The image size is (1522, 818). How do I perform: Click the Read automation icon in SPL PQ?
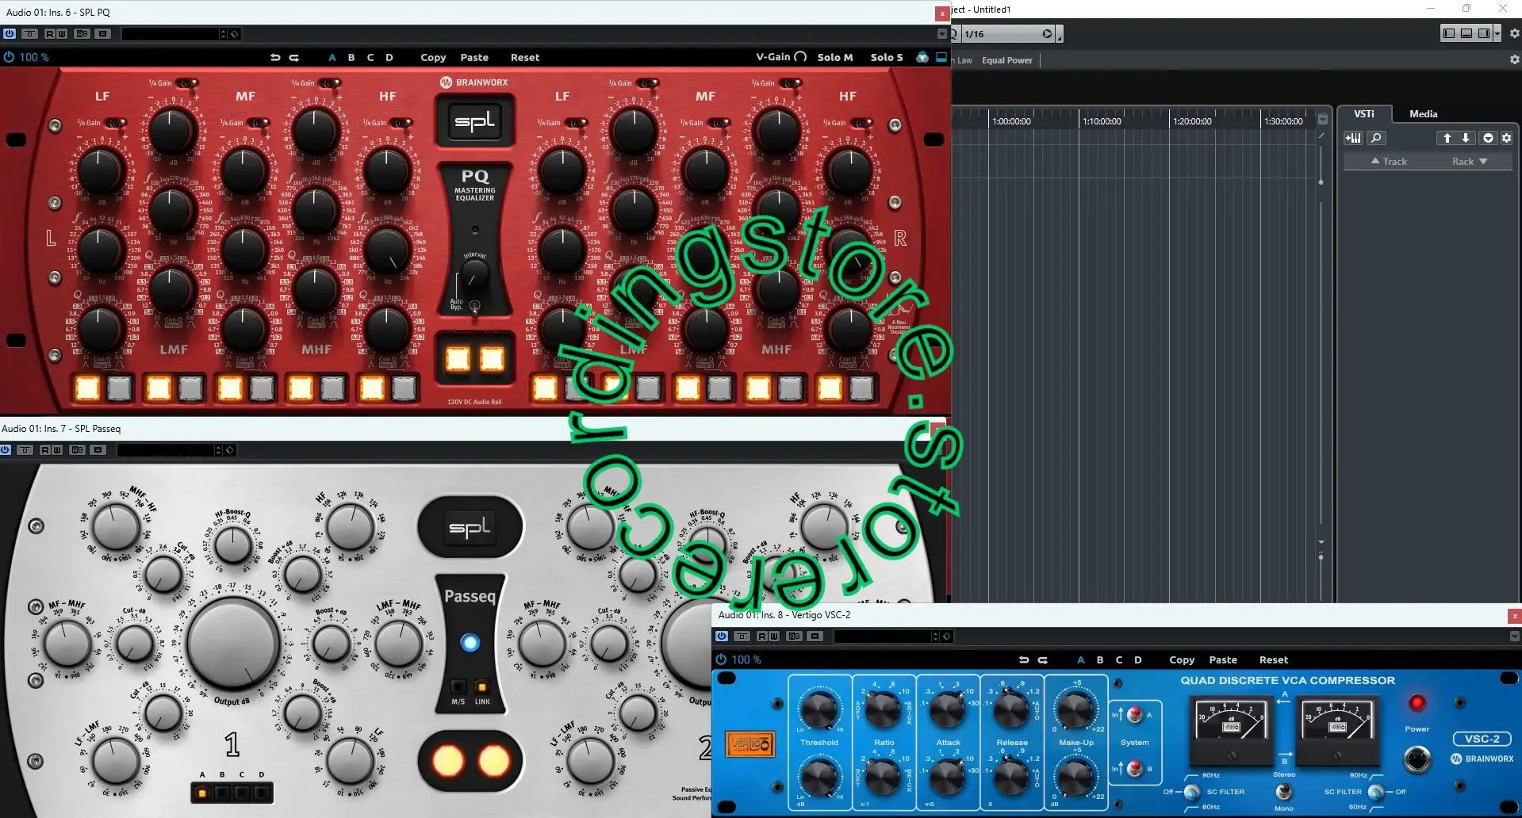pos(50,34)
